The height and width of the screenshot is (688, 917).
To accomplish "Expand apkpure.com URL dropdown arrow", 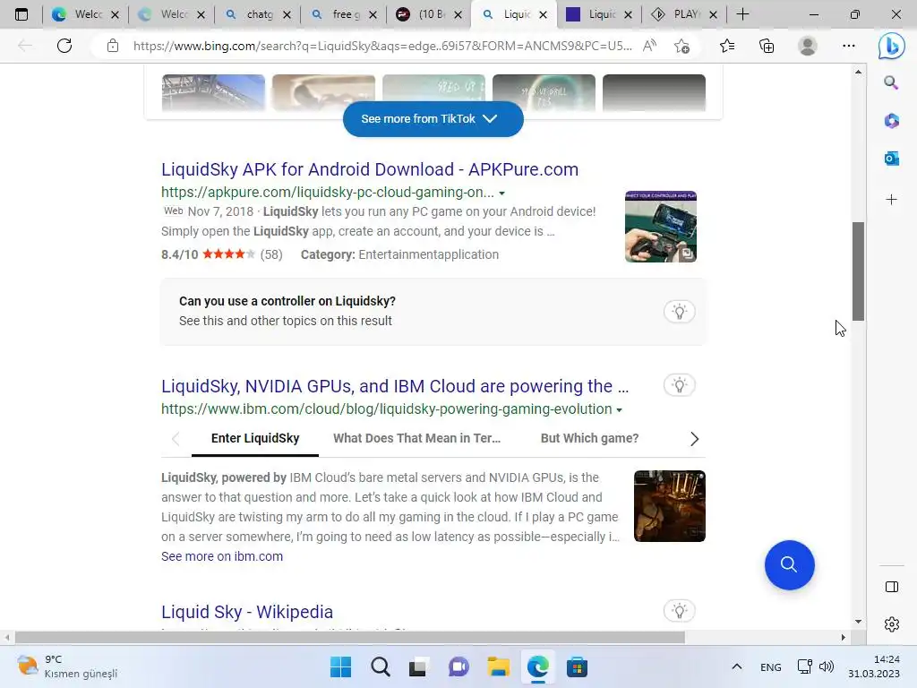I will 501,193.
